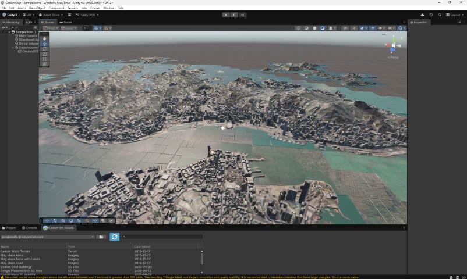Open the package manager icon in top bar
The width and height of the screenshot is (467, 279).
[69, 15]
